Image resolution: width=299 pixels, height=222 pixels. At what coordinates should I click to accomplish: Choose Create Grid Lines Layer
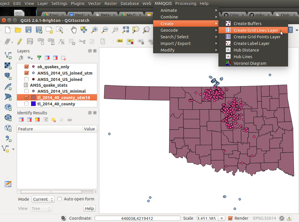253,30
